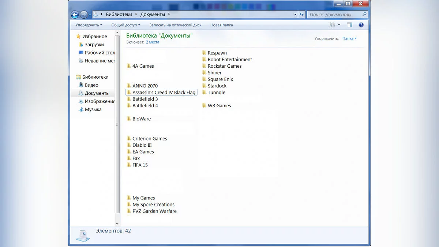
Task: Click the Help question mark icon
Action: pyautogui.click(x=361, y=25)
